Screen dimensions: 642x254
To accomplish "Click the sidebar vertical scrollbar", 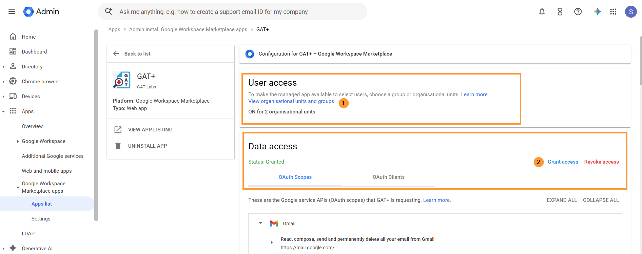I will coord(96,125).
